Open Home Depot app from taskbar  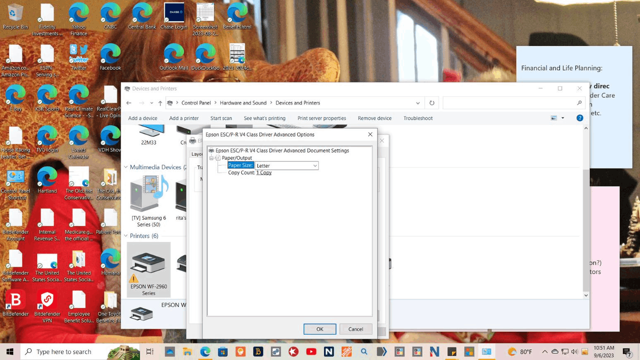tap(346, 352)
